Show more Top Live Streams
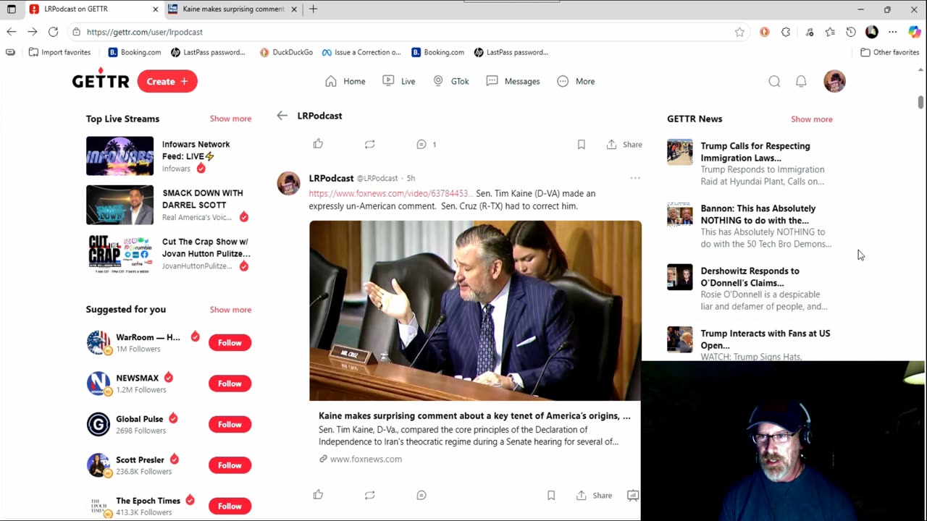927x521 pixels. click(230, 119)
